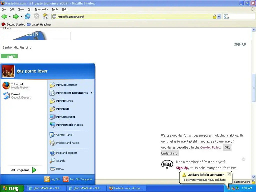256x192 pixels.
Task: Switch to Pastebin.com Firefox taskbar item
Action: (x=126, y=188)
